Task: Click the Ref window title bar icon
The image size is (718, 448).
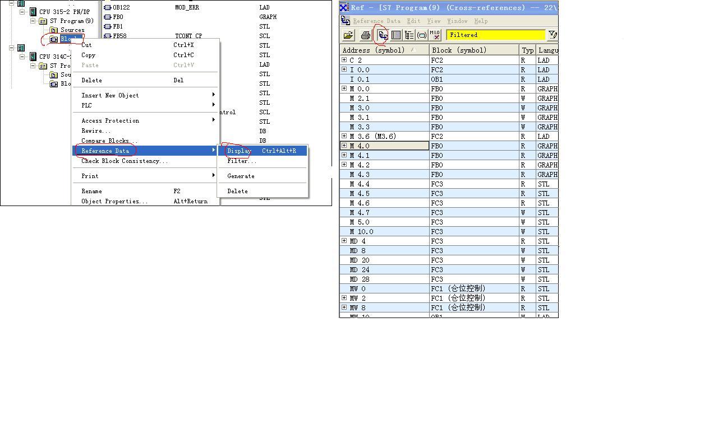Action: point(344,7)
